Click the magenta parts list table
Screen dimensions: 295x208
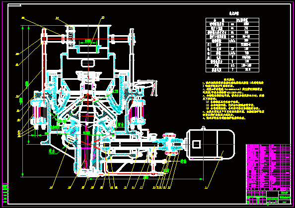tap(269, 167)
